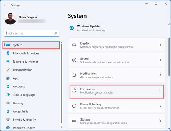Click the Apps icon in sidebar

click(8, 78)
